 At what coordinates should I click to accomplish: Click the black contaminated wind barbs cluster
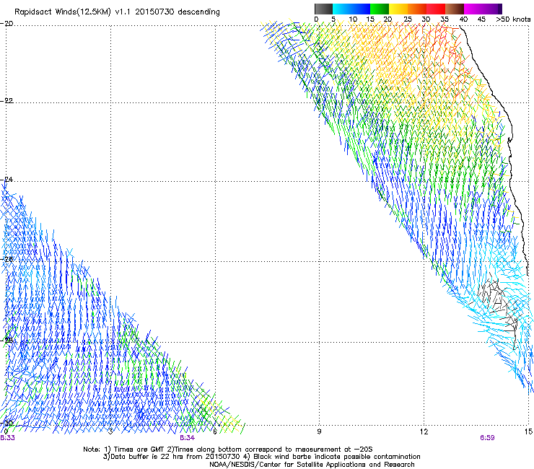pyautogui.click(x=498, y=307)
